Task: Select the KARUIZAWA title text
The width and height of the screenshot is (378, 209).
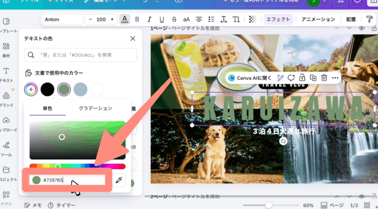Action: coord(283,109)
